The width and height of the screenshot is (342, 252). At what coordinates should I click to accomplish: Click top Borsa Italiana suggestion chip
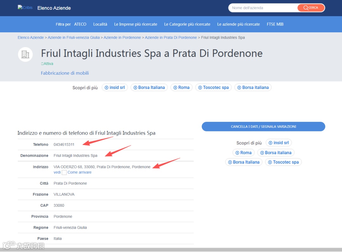(149, 87)
